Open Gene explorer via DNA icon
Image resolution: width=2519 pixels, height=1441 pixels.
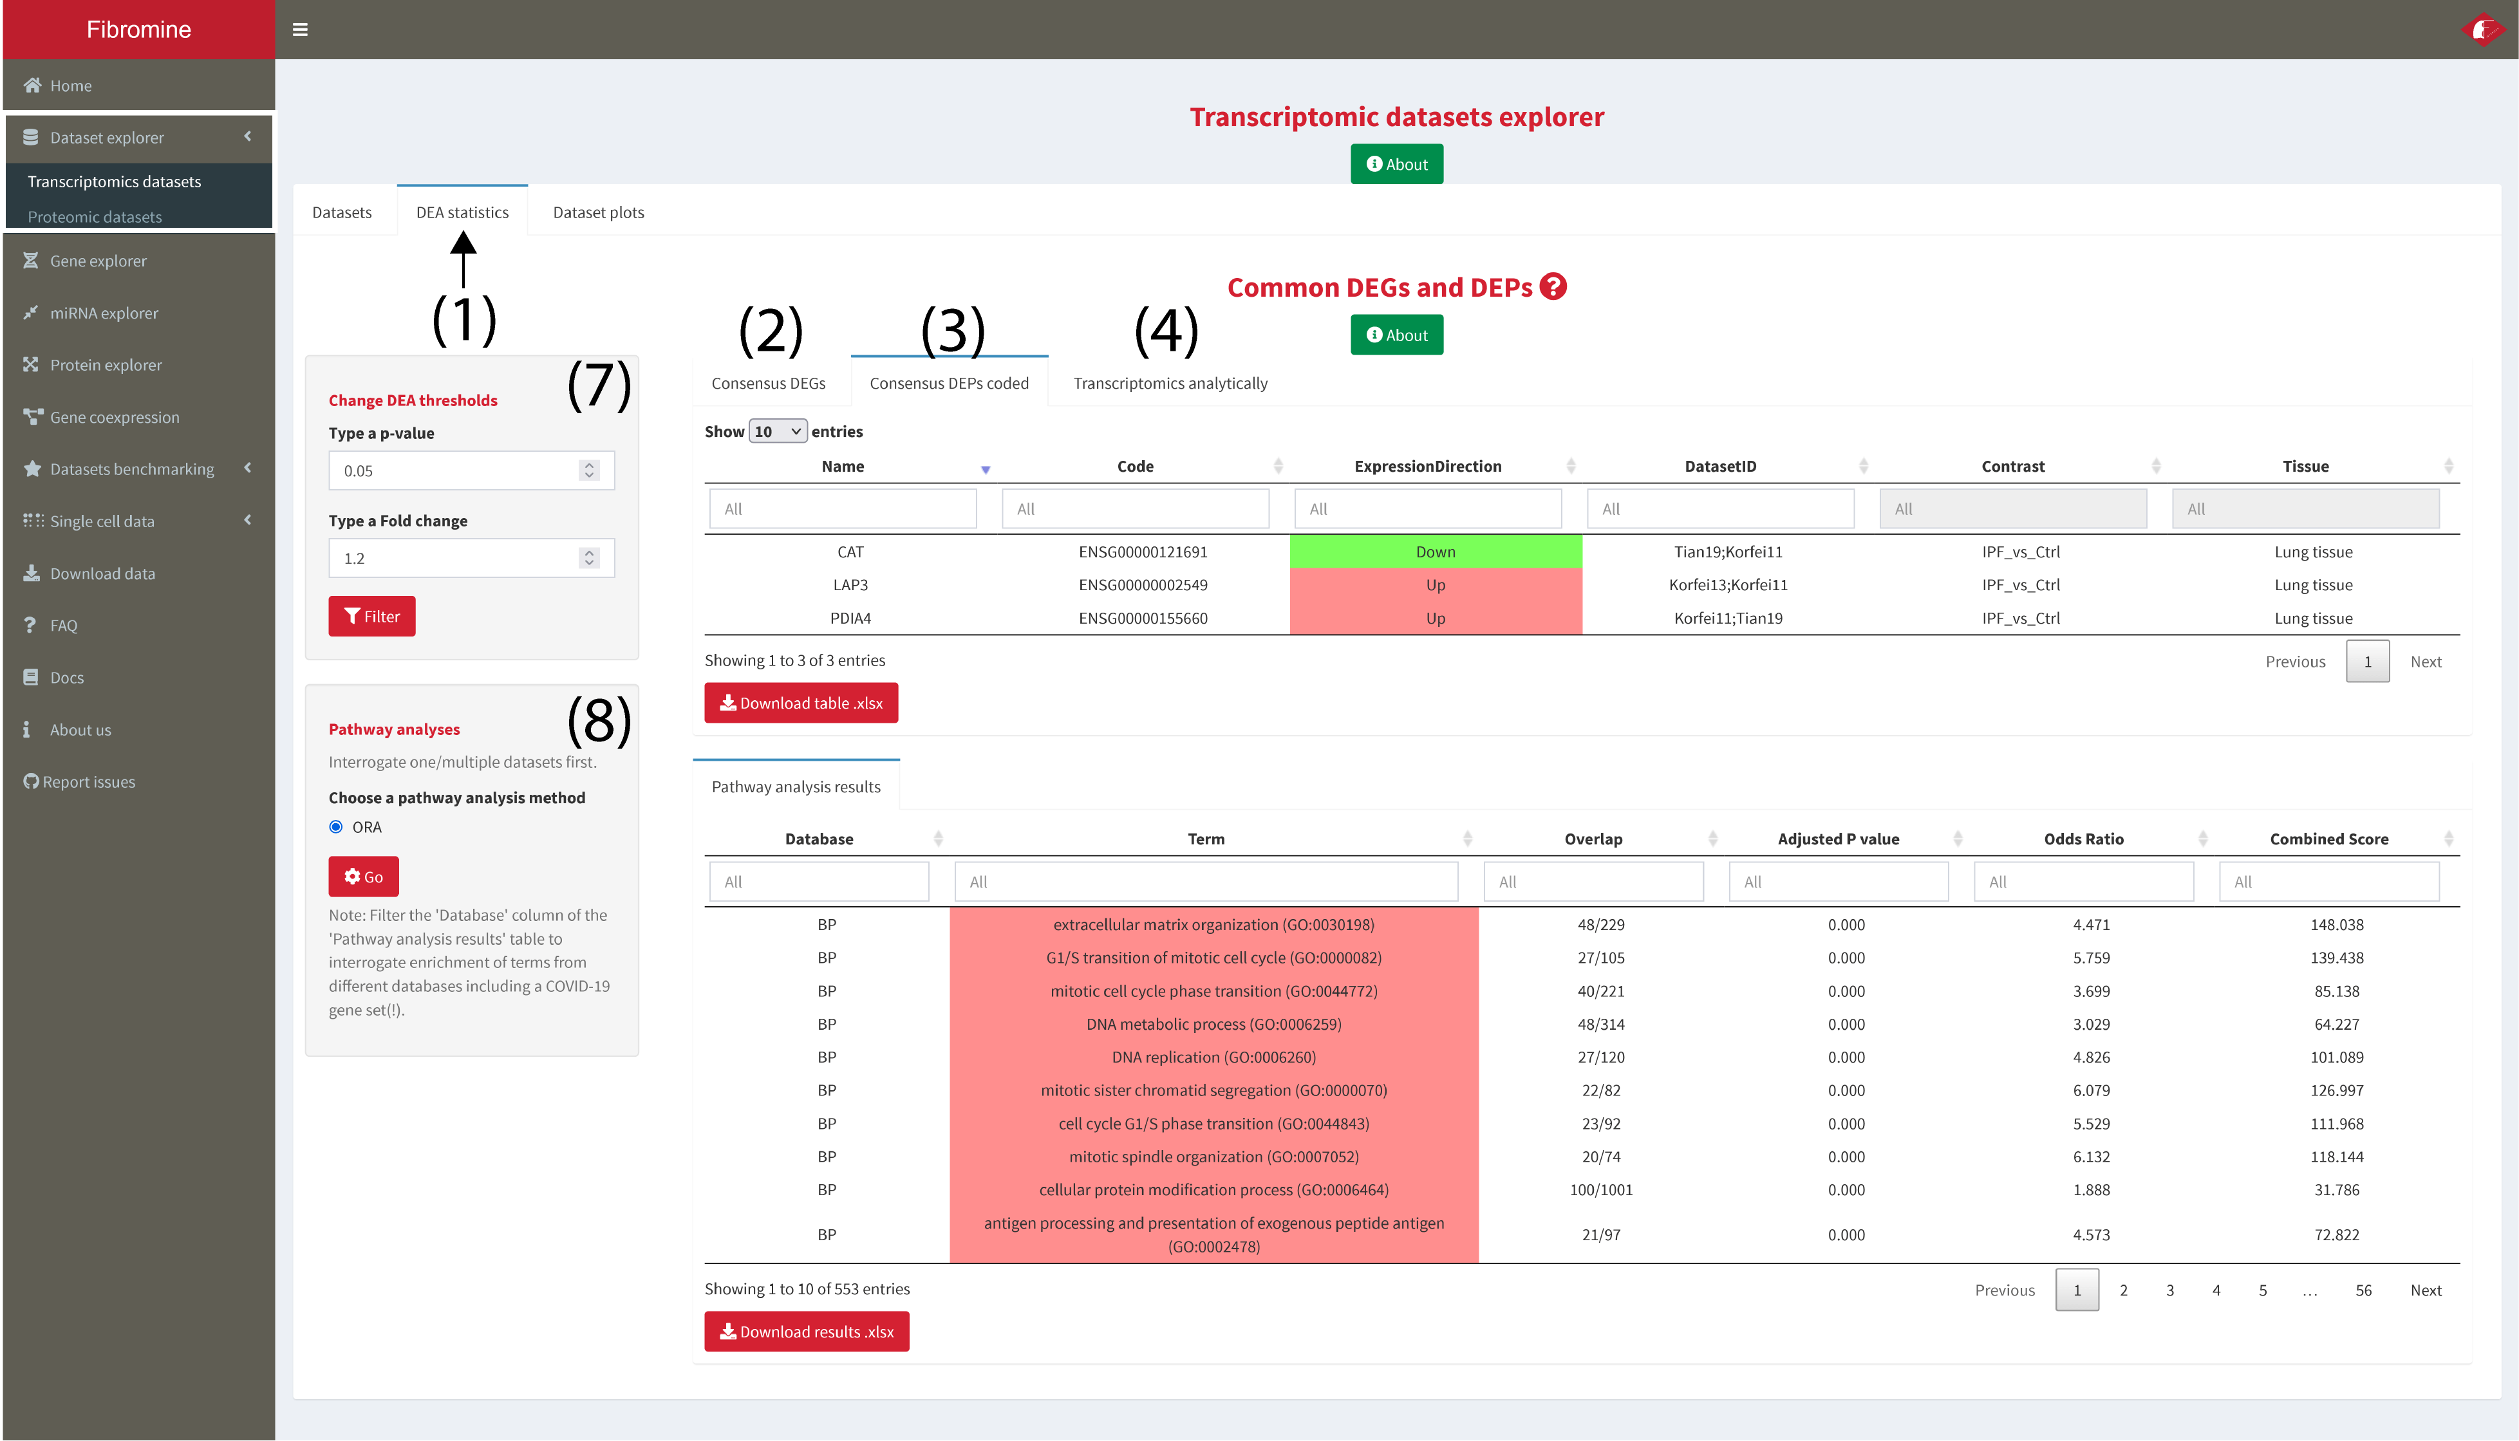[31, 260]
